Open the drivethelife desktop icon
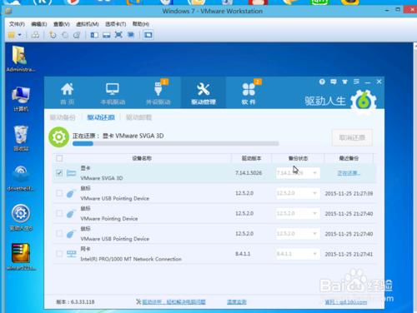The image size is (417, 313). 21,178
